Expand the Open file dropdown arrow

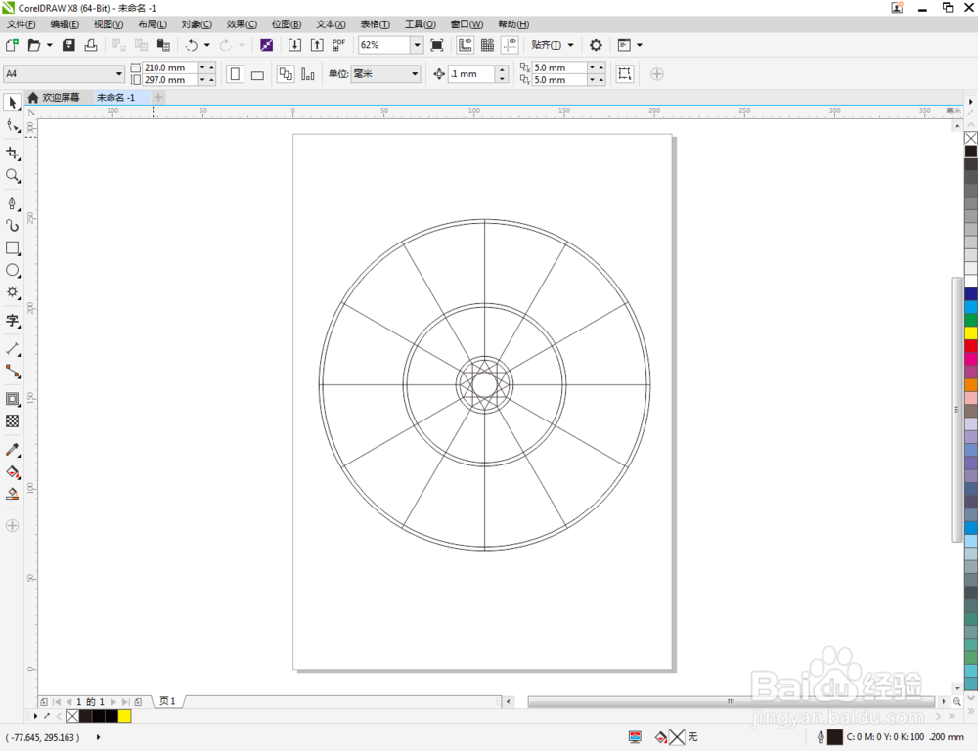[x=49, y=45]
